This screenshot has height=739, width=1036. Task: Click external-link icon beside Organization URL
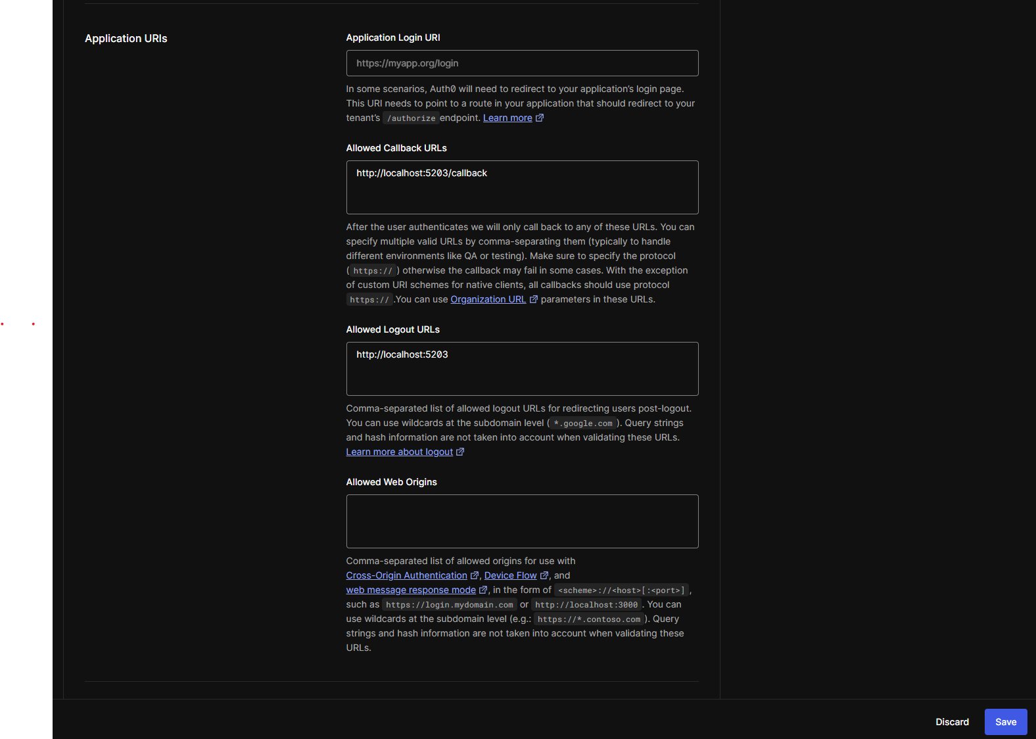tap(534, 299)
